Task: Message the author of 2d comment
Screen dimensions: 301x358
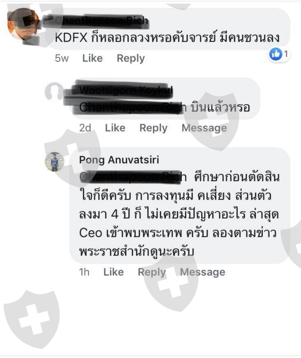Action: (x=204, y=128)
